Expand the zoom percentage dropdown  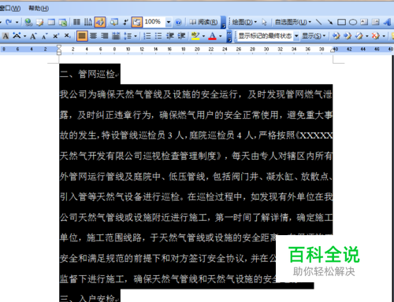[x=169, y=22]
